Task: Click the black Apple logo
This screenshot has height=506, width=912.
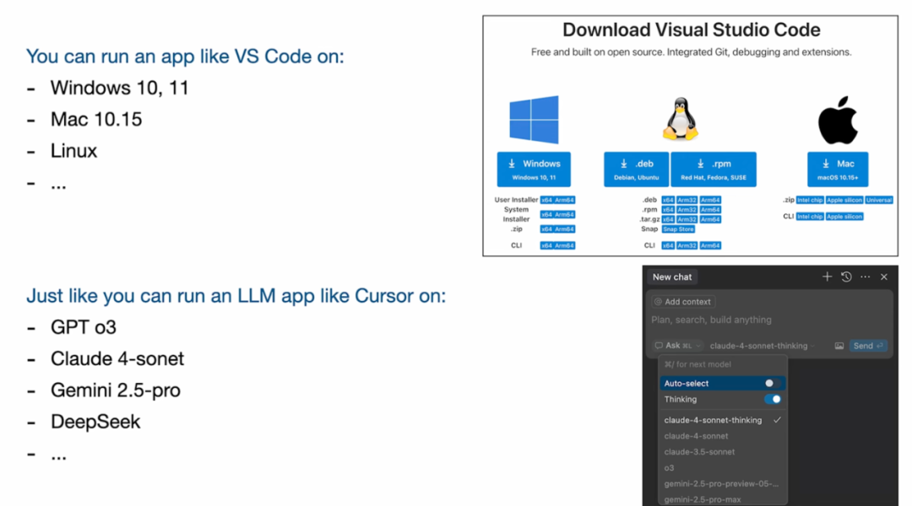Action: [x=838, y=121]
